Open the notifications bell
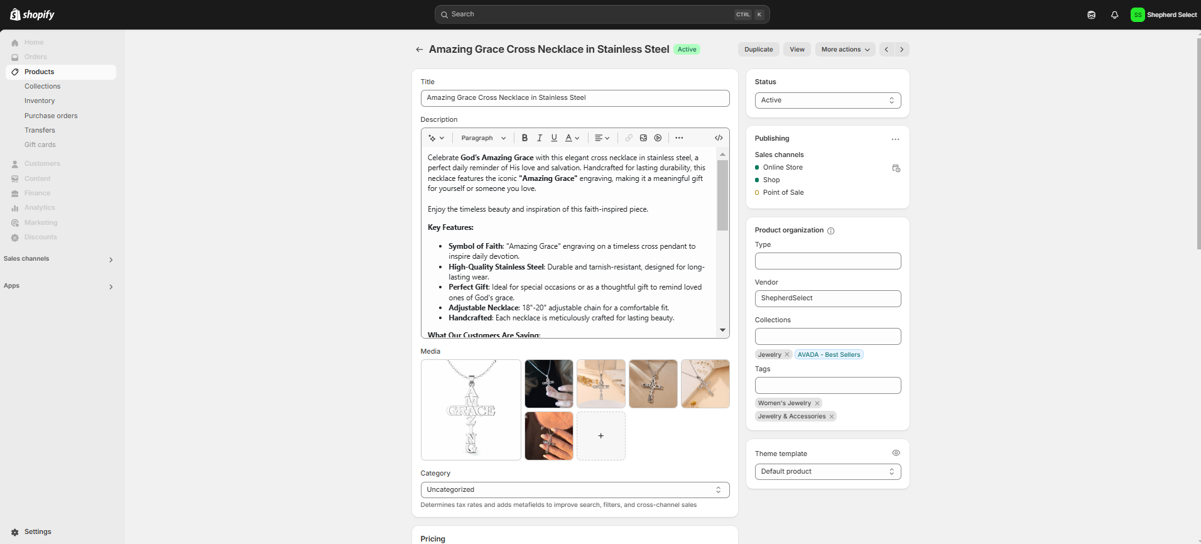 pyautogui.click(x=1114, y=14)
